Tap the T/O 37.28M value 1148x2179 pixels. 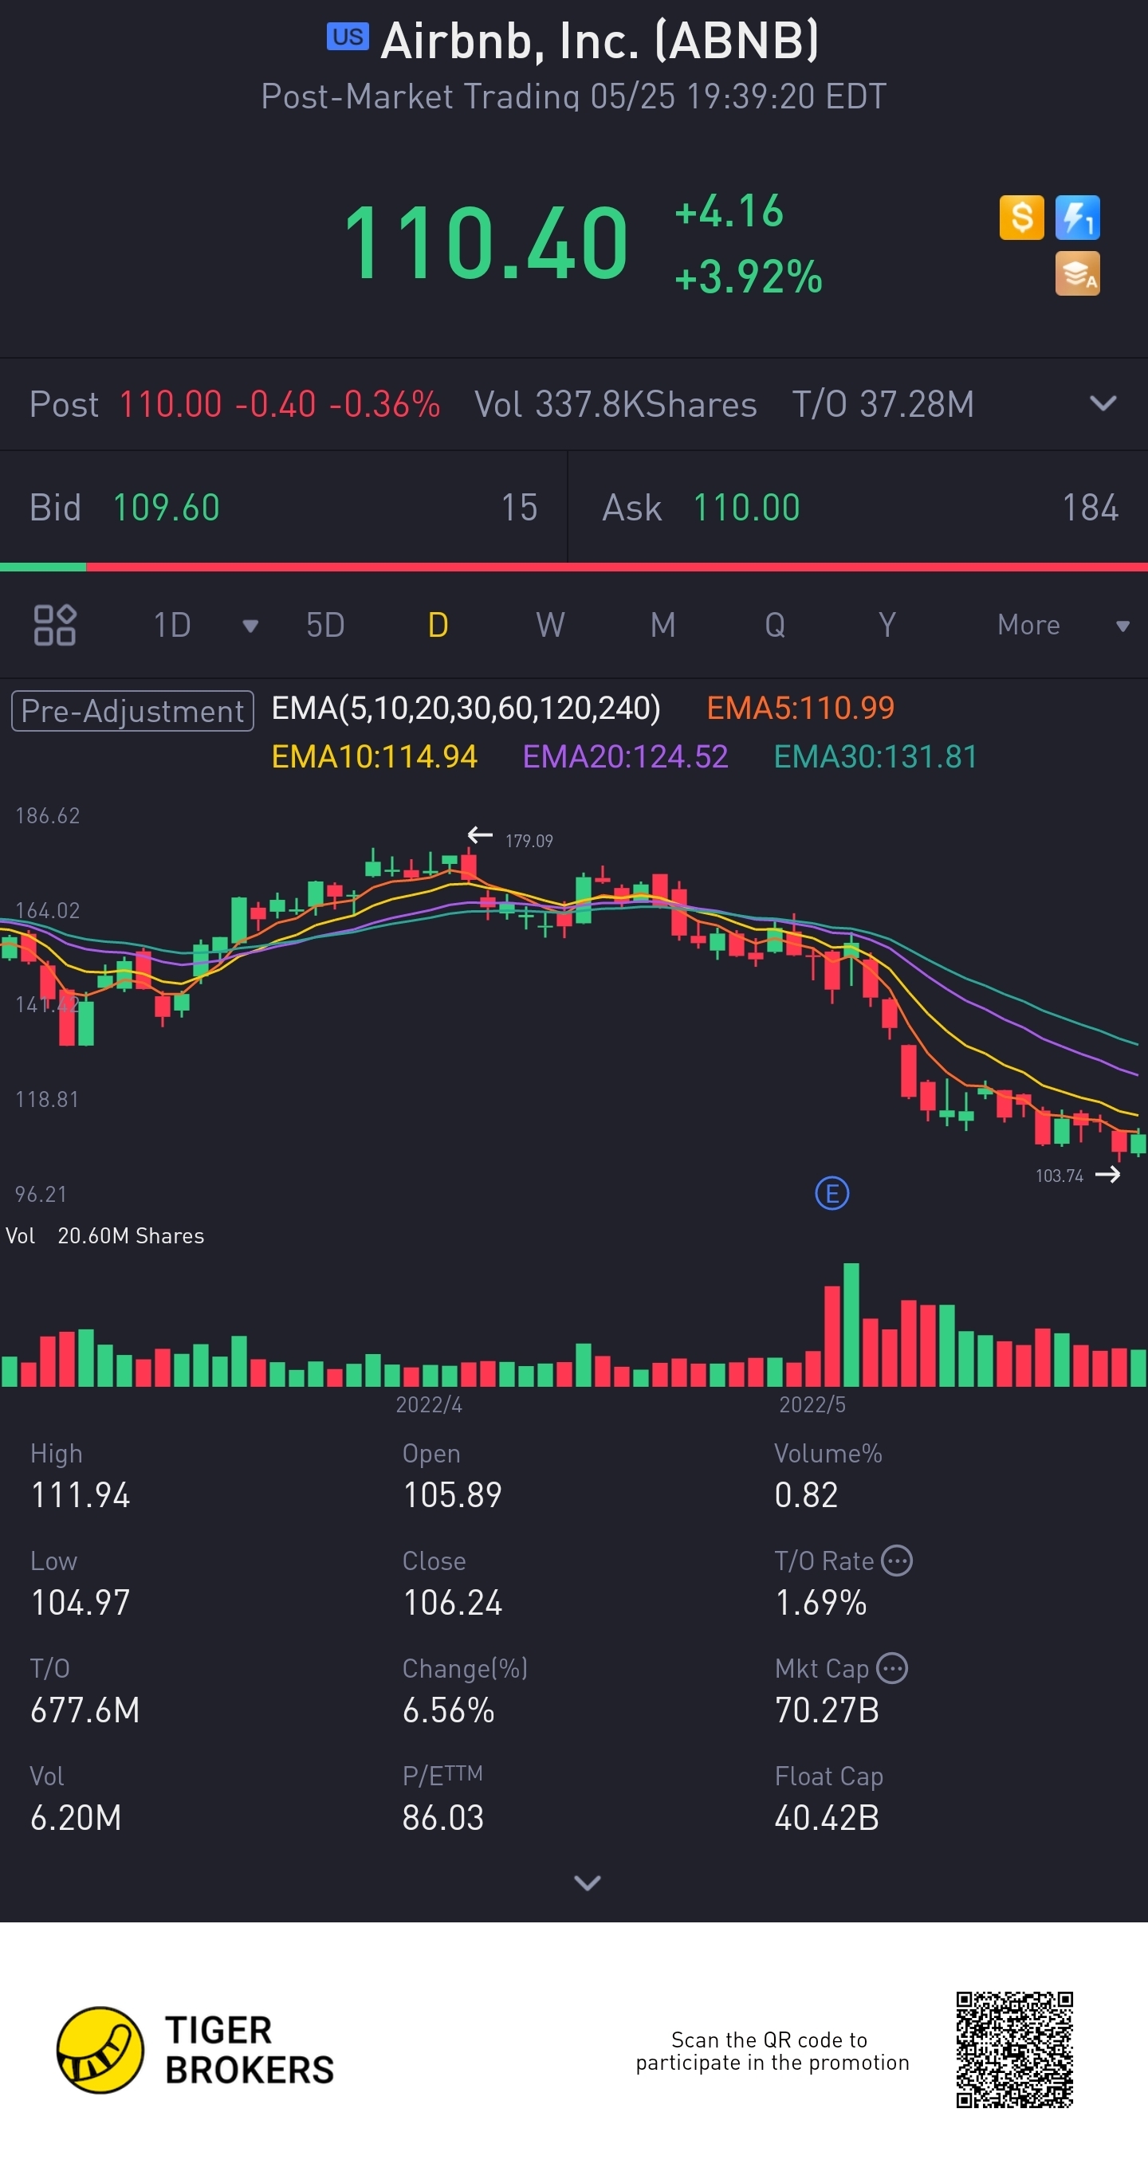click(883, 404)
